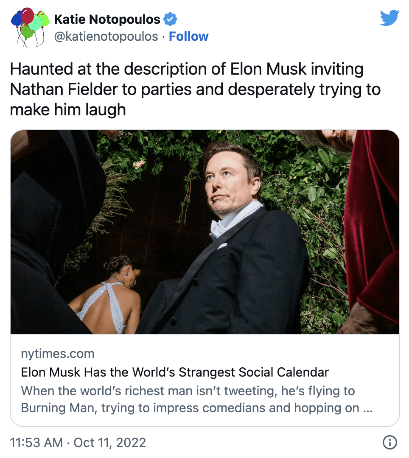Follow @katienotopoulos via the Follow link
Viewport: 409px width, 458px height.
[188, 36]
